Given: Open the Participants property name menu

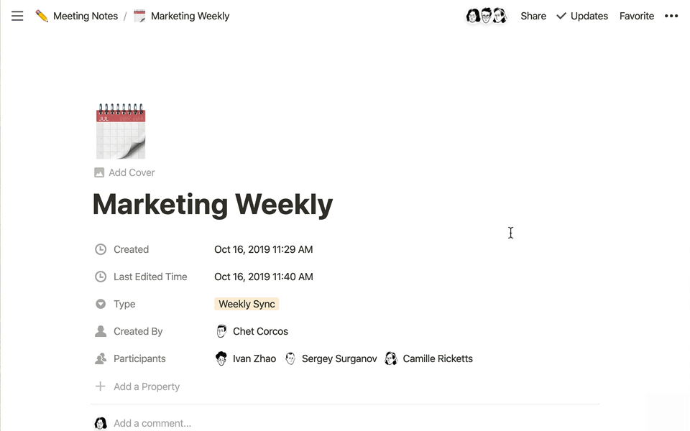Looking at the screenshot, I should [x=139, y=358].
